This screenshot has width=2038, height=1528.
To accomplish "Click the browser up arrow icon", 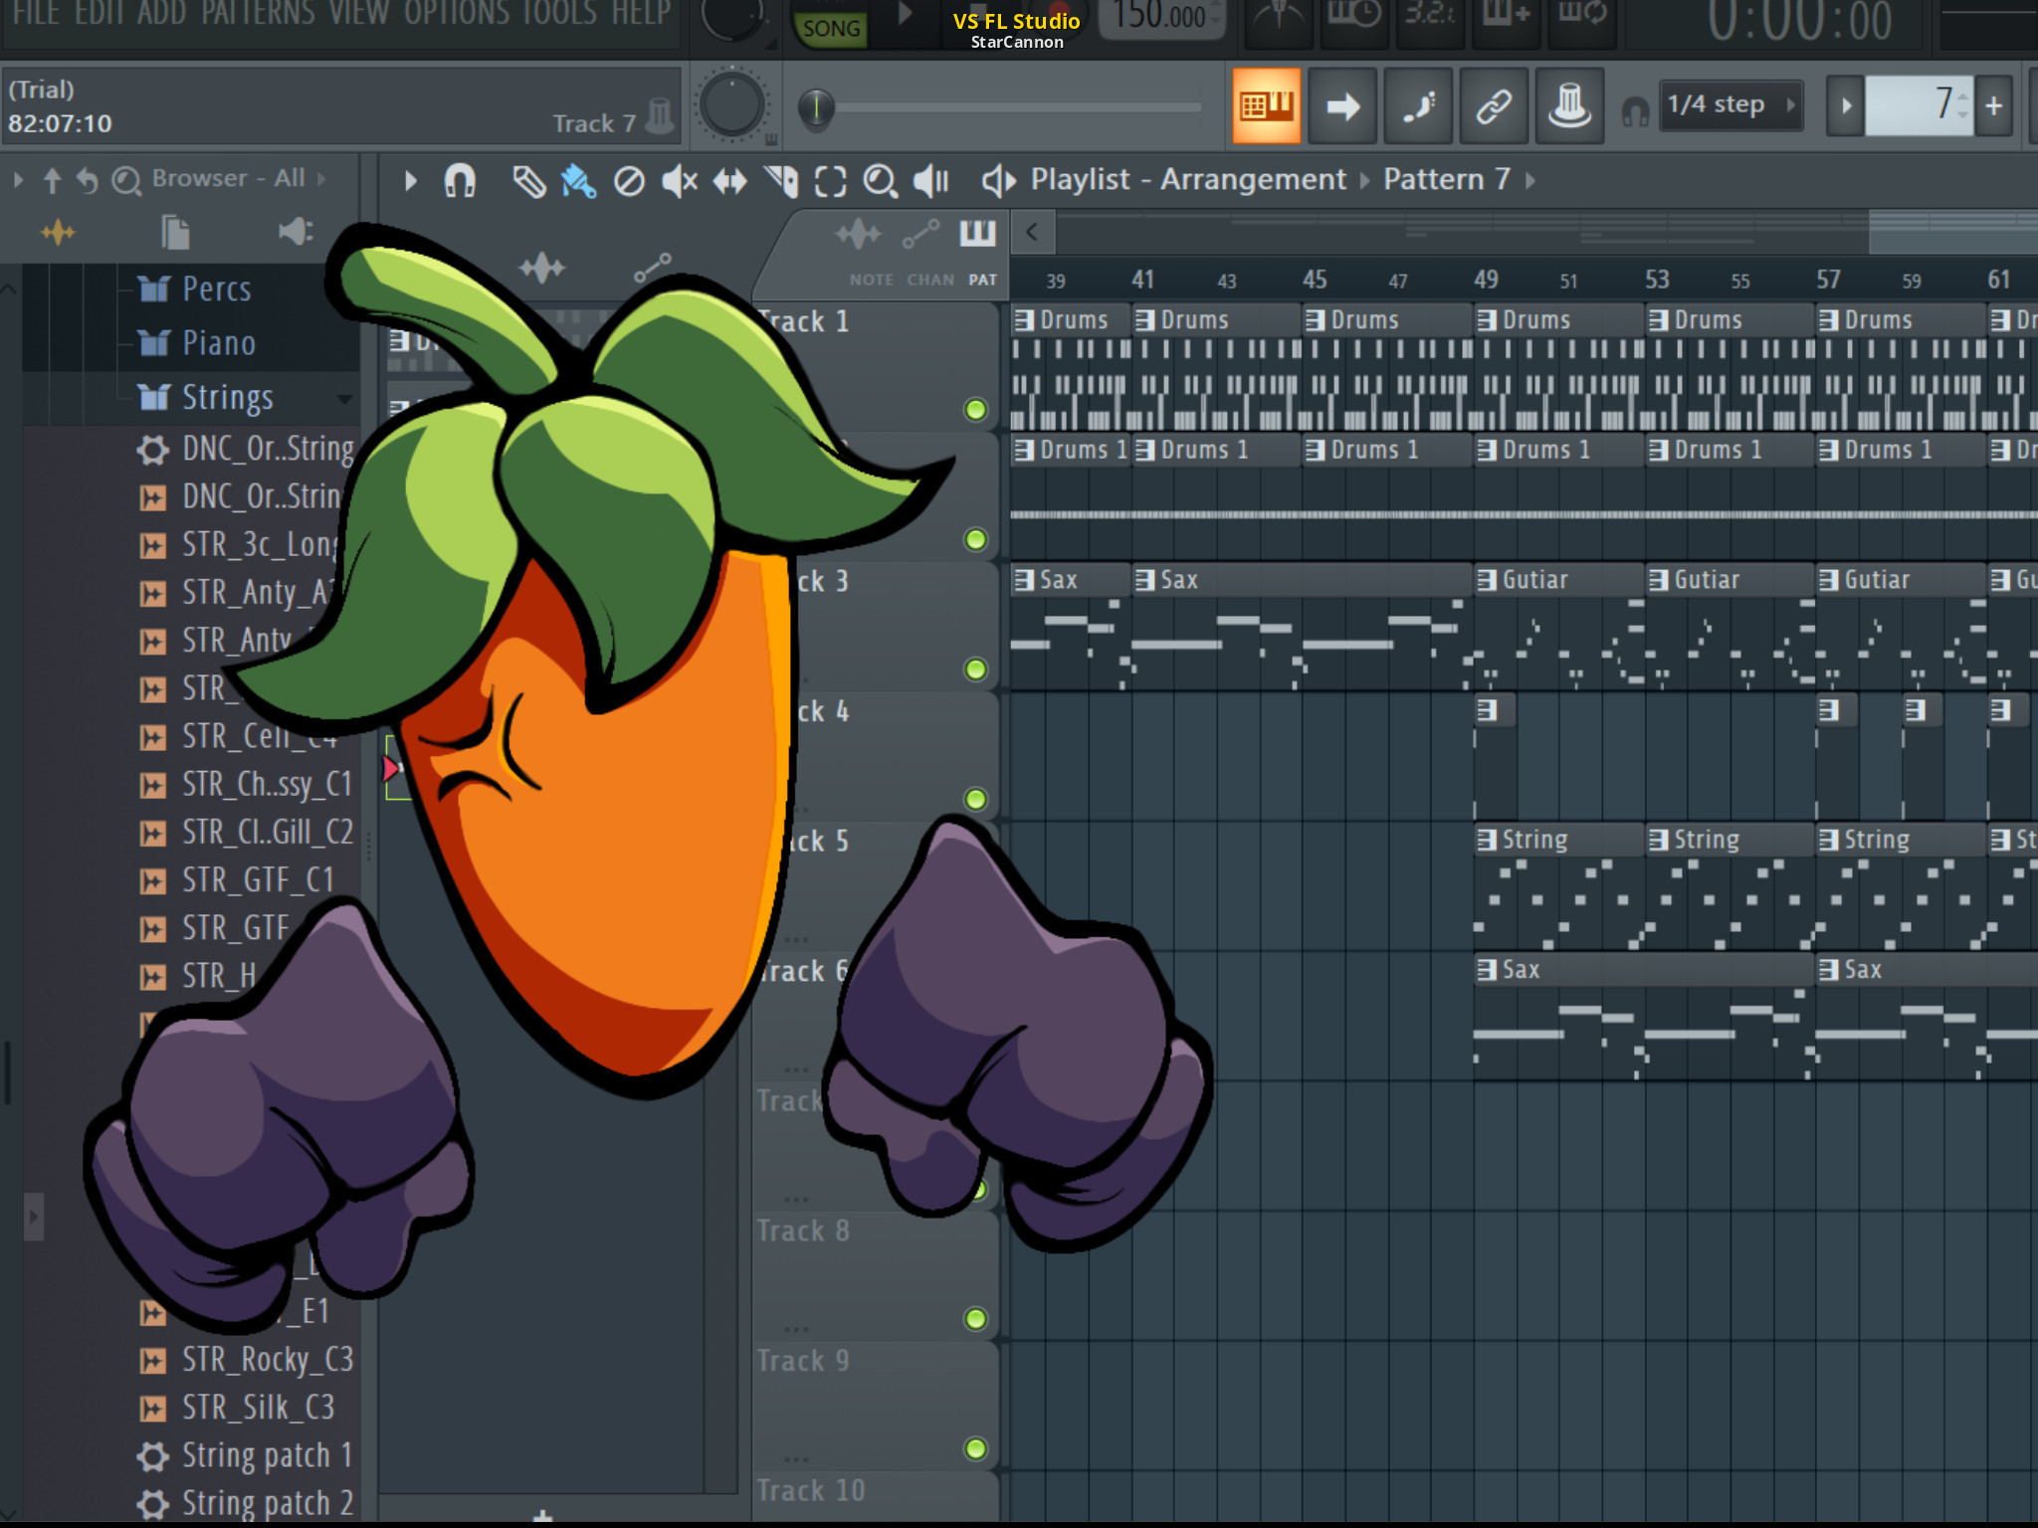I will [53, 180].
